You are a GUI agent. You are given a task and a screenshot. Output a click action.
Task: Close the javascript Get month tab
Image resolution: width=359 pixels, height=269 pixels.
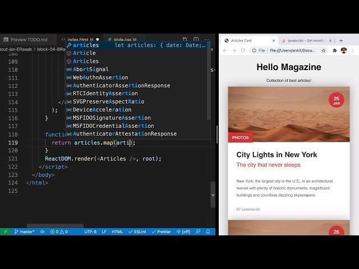pos(330,40)
